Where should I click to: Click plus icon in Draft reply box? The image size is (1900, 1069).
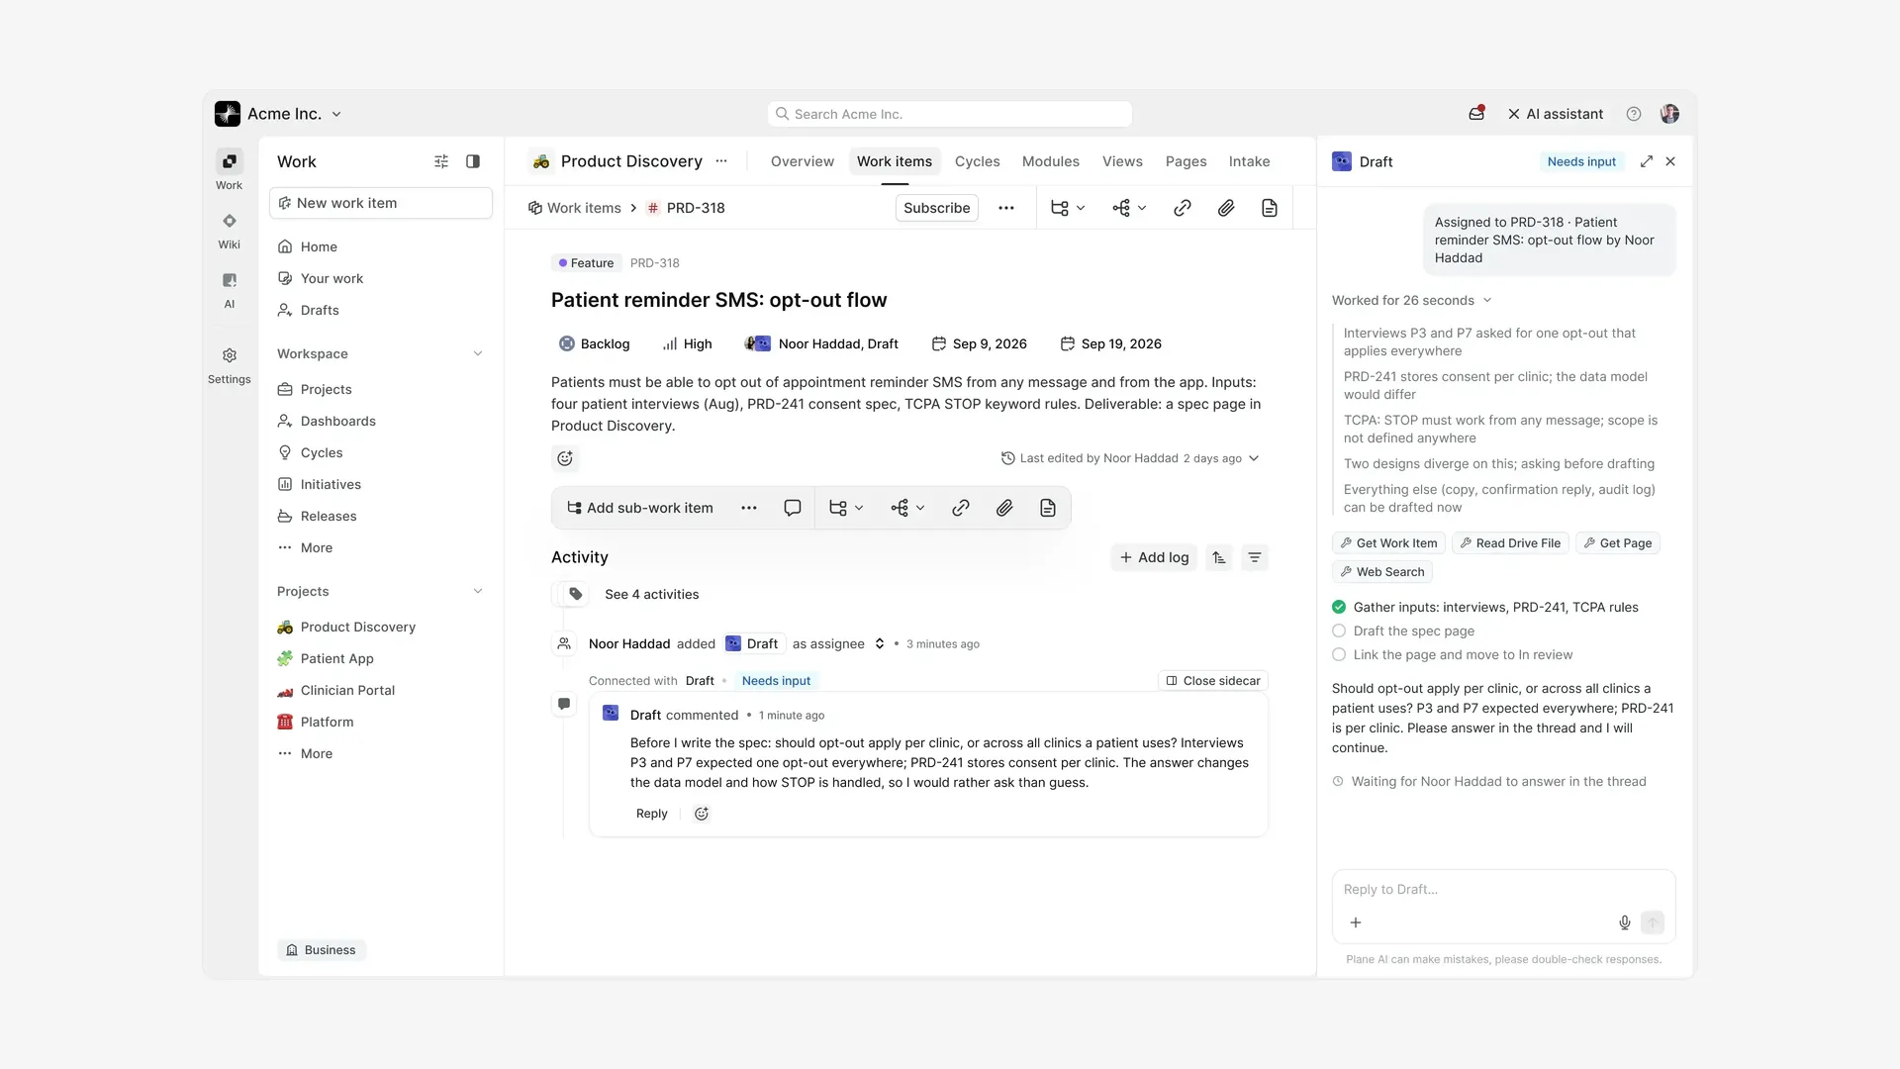pos(1356,923)
